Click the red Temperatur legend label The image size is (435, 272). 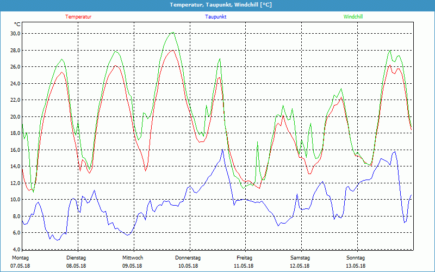point(78,17)
